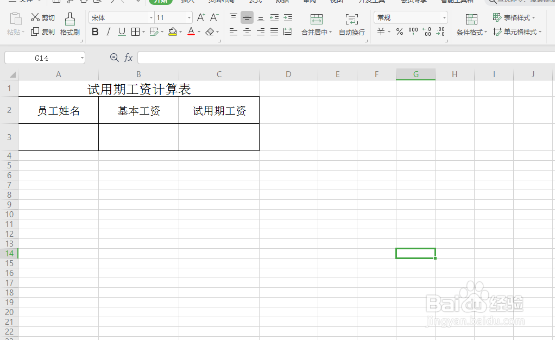
Task: Align cell text left
Action: [234, 32]
